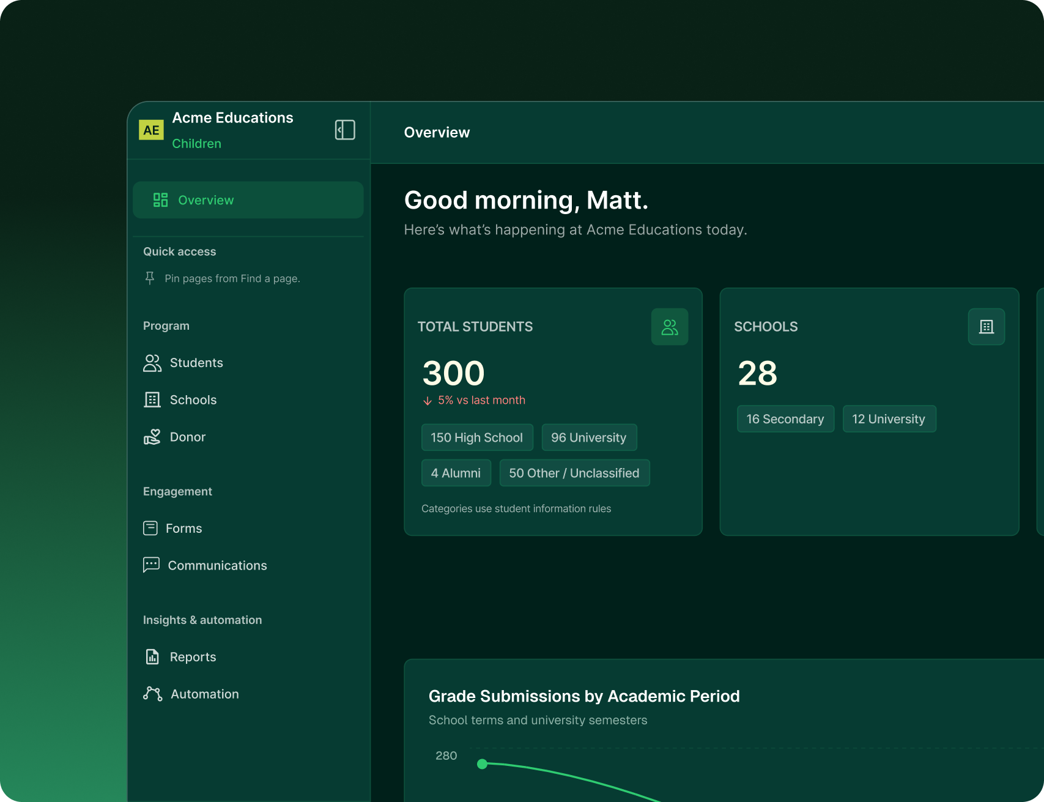Image resolution: width=1044 pixels, height=802 pixels.
Task: Click the Grade Submissions by Academic Period heading
Action: (x=584, y=696)
